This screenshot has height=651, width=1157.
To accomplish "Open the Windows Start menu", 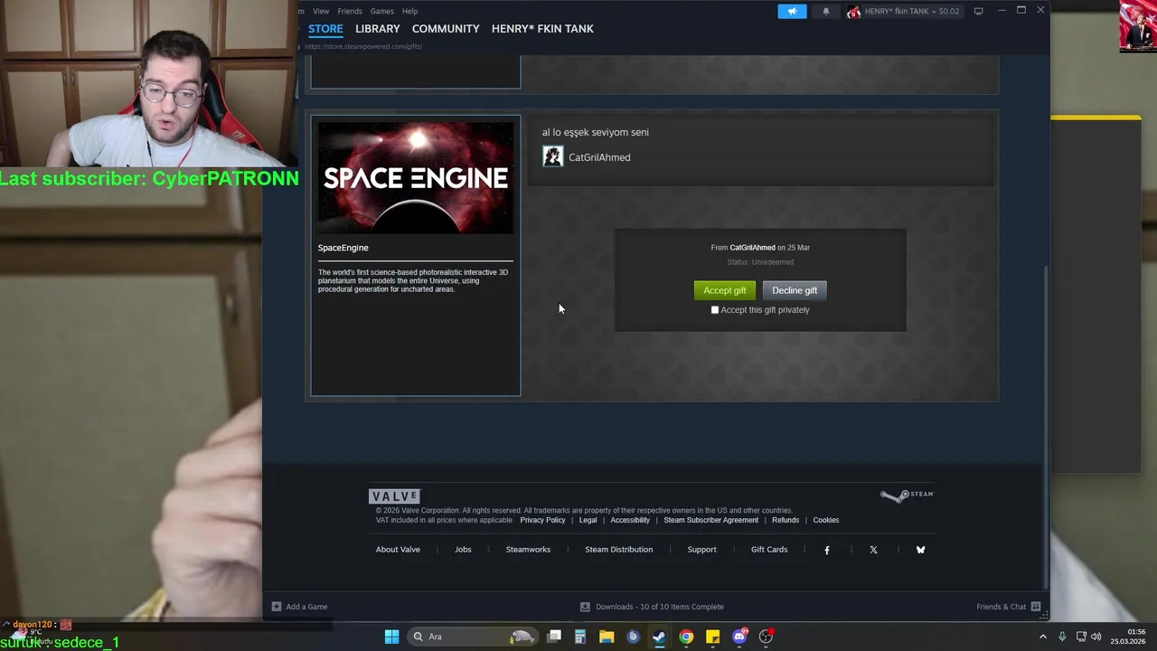I will (x=391, y=637).
